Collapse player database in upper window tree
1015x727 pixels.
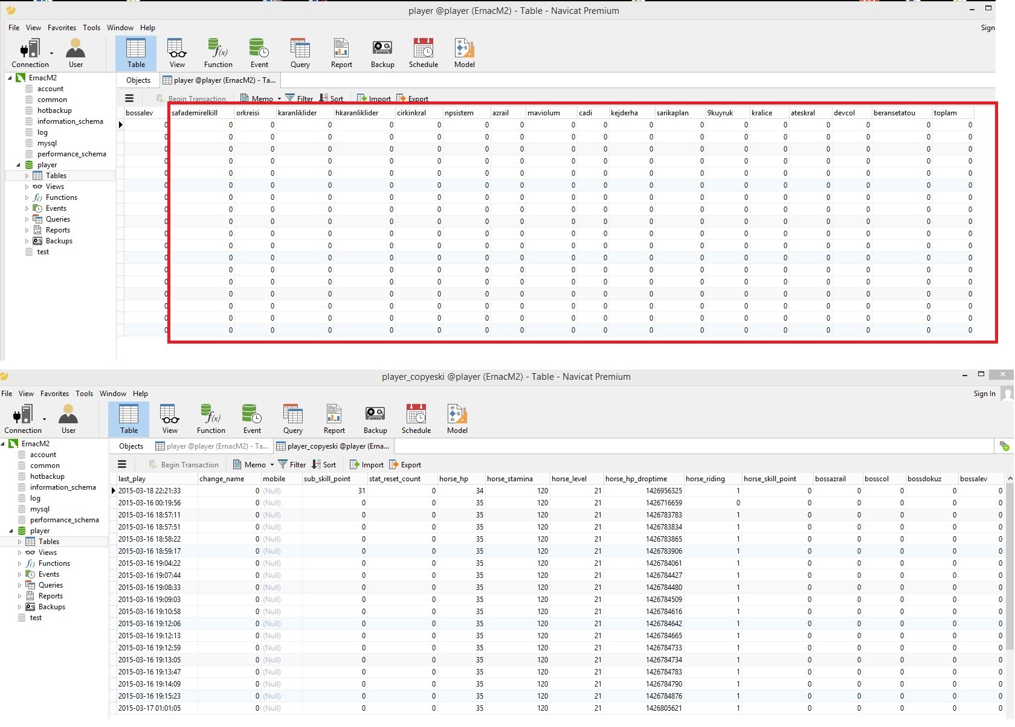tap(18, 165)
